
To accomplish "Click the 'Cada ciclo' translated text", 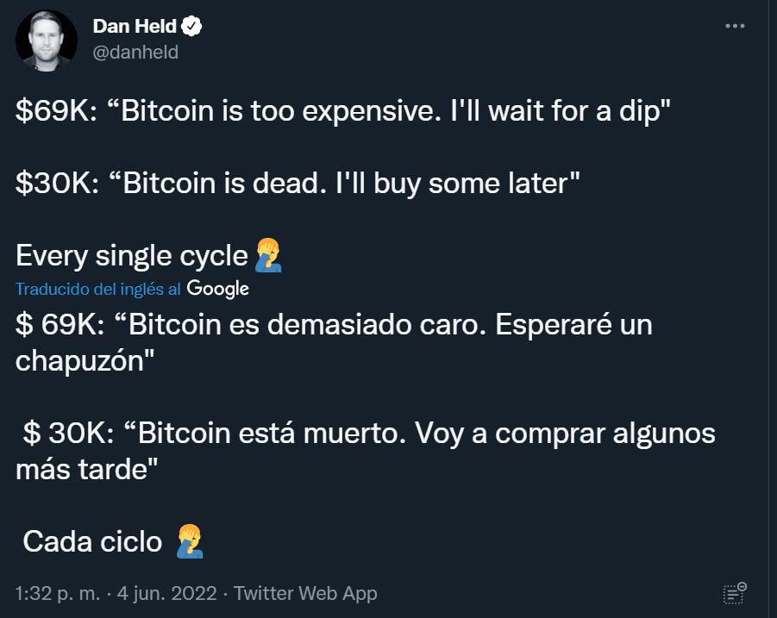I will pyautogui.click(x=92, y=542).
